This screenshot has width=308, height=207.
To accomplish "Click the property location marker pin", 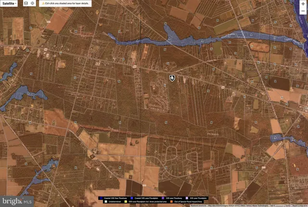I will click(172, 78).
